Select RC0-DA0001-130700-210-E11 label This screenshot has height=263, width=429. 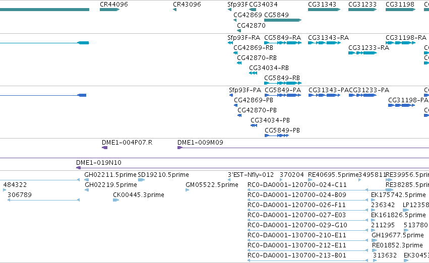pos(296,235)
